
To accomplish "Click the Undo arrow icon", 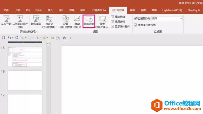I will click(10, 38).
